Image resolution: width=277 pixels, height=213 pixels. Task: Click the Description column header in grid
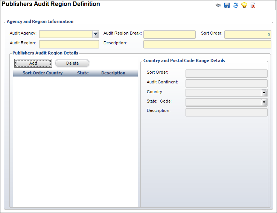pyautogui.click(x=113, y=73)
